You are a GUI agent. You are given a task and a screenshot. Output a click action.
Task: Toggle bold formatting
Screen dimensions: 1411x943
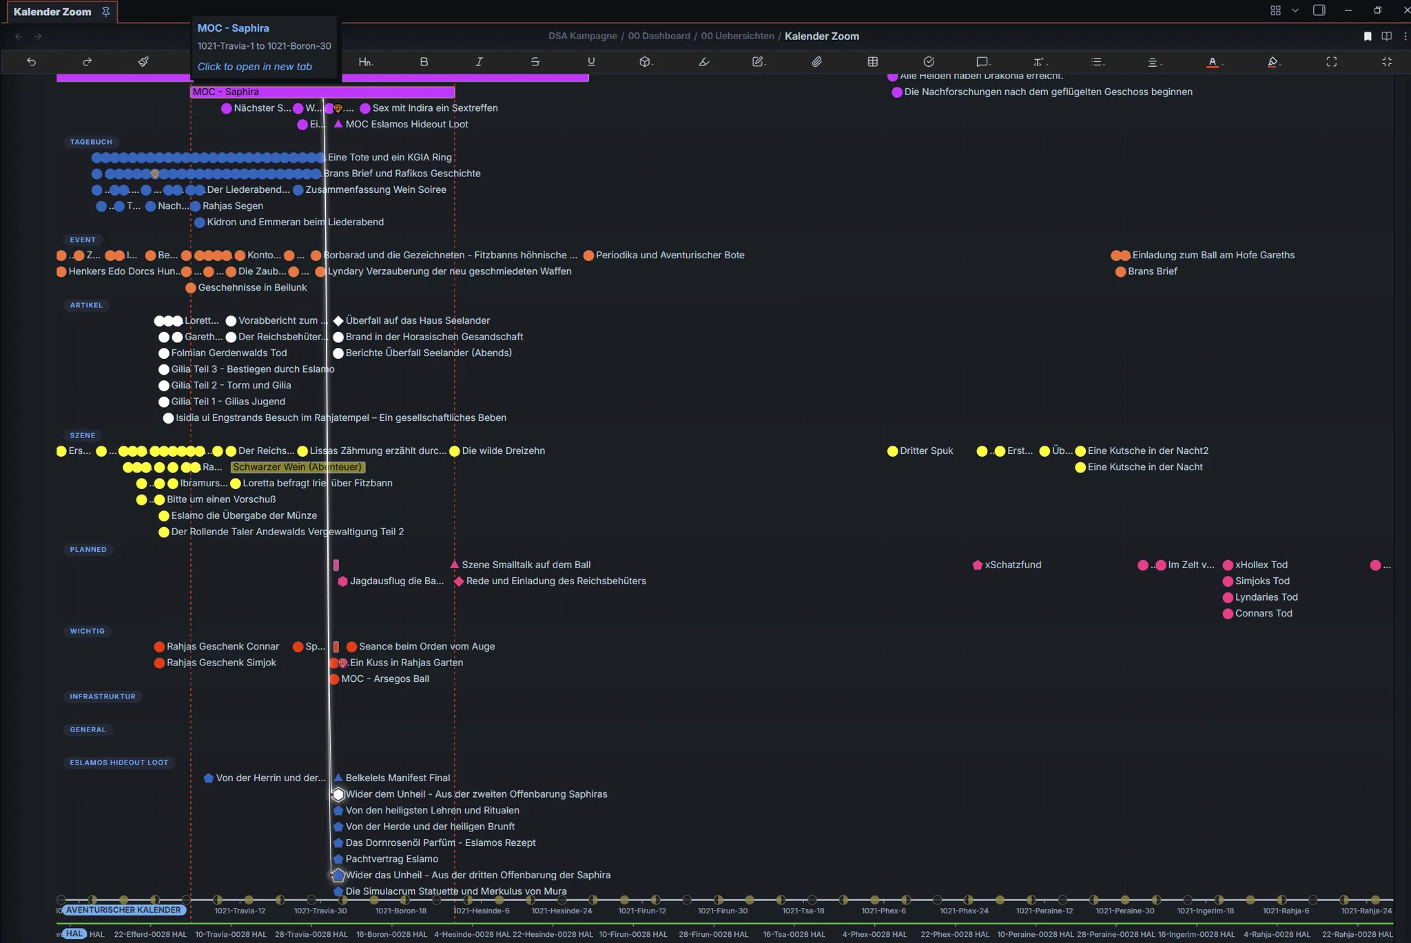click(424, 62)
